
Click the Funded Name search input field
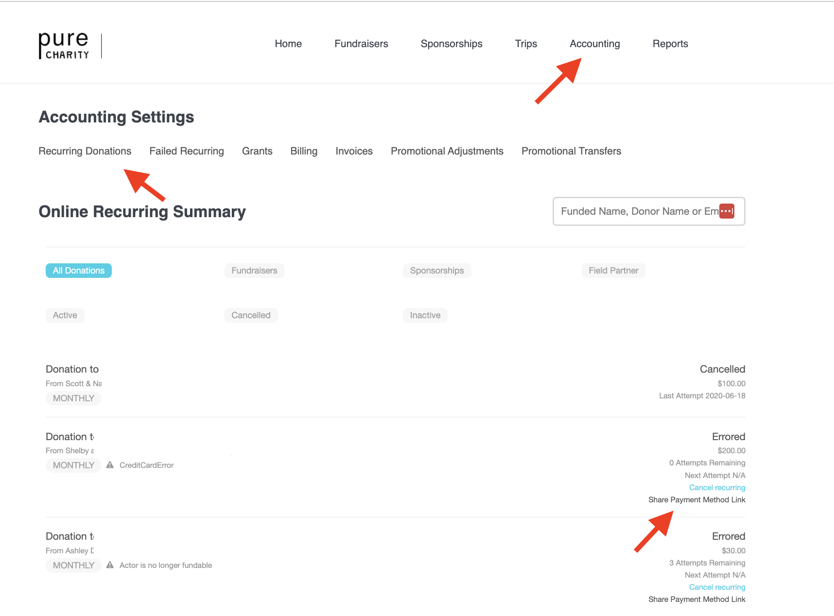[x=637, y=211]
